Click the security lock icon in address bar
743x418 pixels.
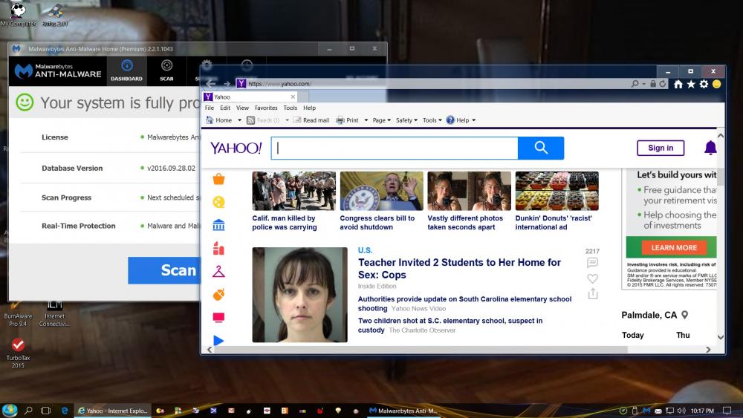pyautogui.click(x=653, y=84)
